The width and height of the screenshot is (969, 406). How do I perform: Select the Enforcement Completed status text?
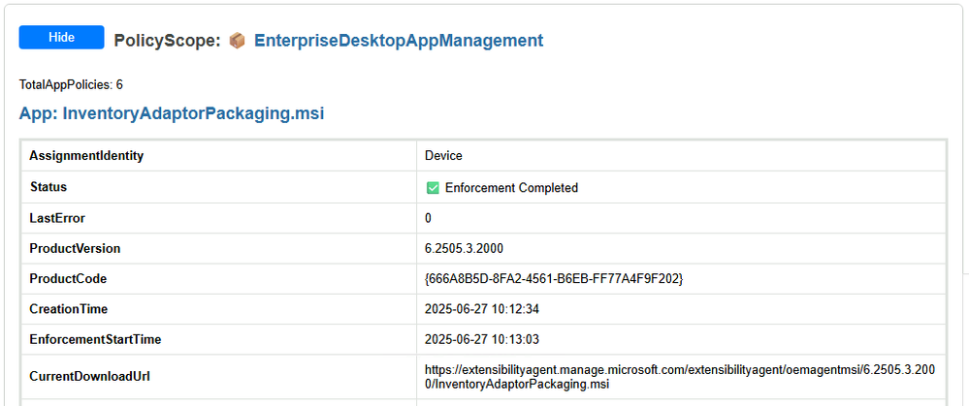click(512, 188)
